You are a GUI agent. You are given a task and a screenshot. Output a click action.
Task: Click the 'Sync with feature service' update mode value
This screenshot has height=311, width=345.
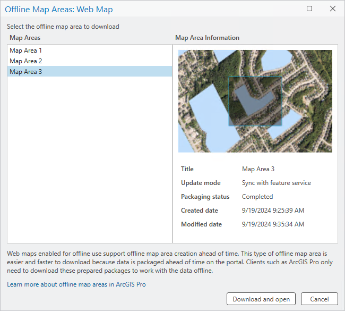(x=276, y=183)
